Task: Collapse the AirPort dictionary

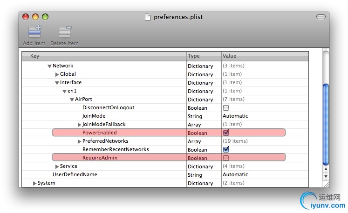Action: (72, 100)
